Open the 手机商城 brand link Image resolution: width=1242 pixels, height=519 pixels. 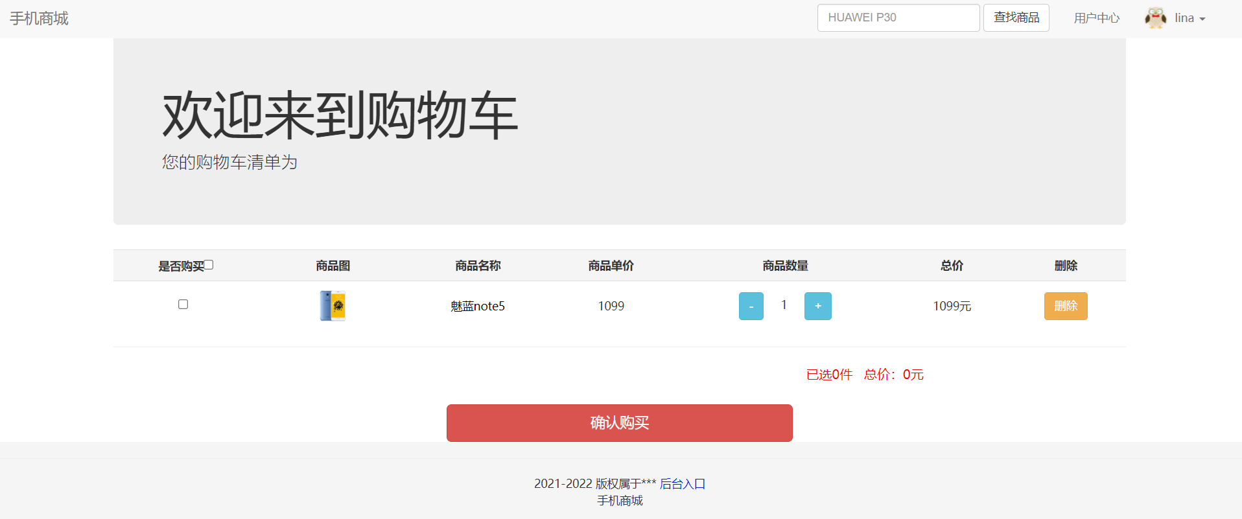[x=39, y=18]
